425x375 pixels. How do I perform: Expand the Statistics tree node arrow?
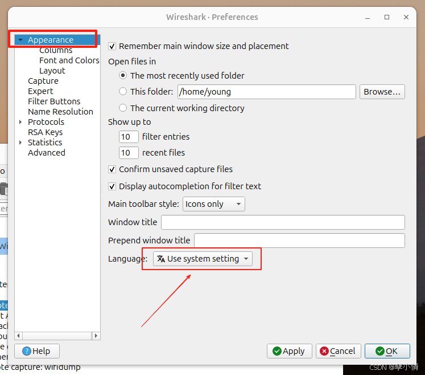(x=20, y=142)
